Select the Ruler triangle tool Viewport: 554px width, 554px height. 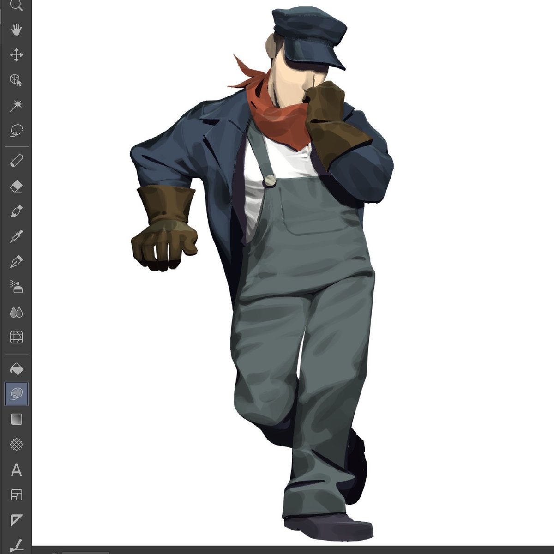(x=16, y=520)
